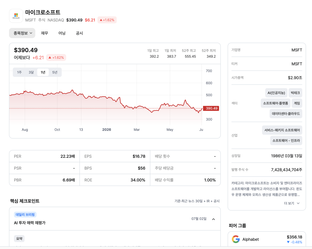Select the 1주 chart range

click(19, 72)
